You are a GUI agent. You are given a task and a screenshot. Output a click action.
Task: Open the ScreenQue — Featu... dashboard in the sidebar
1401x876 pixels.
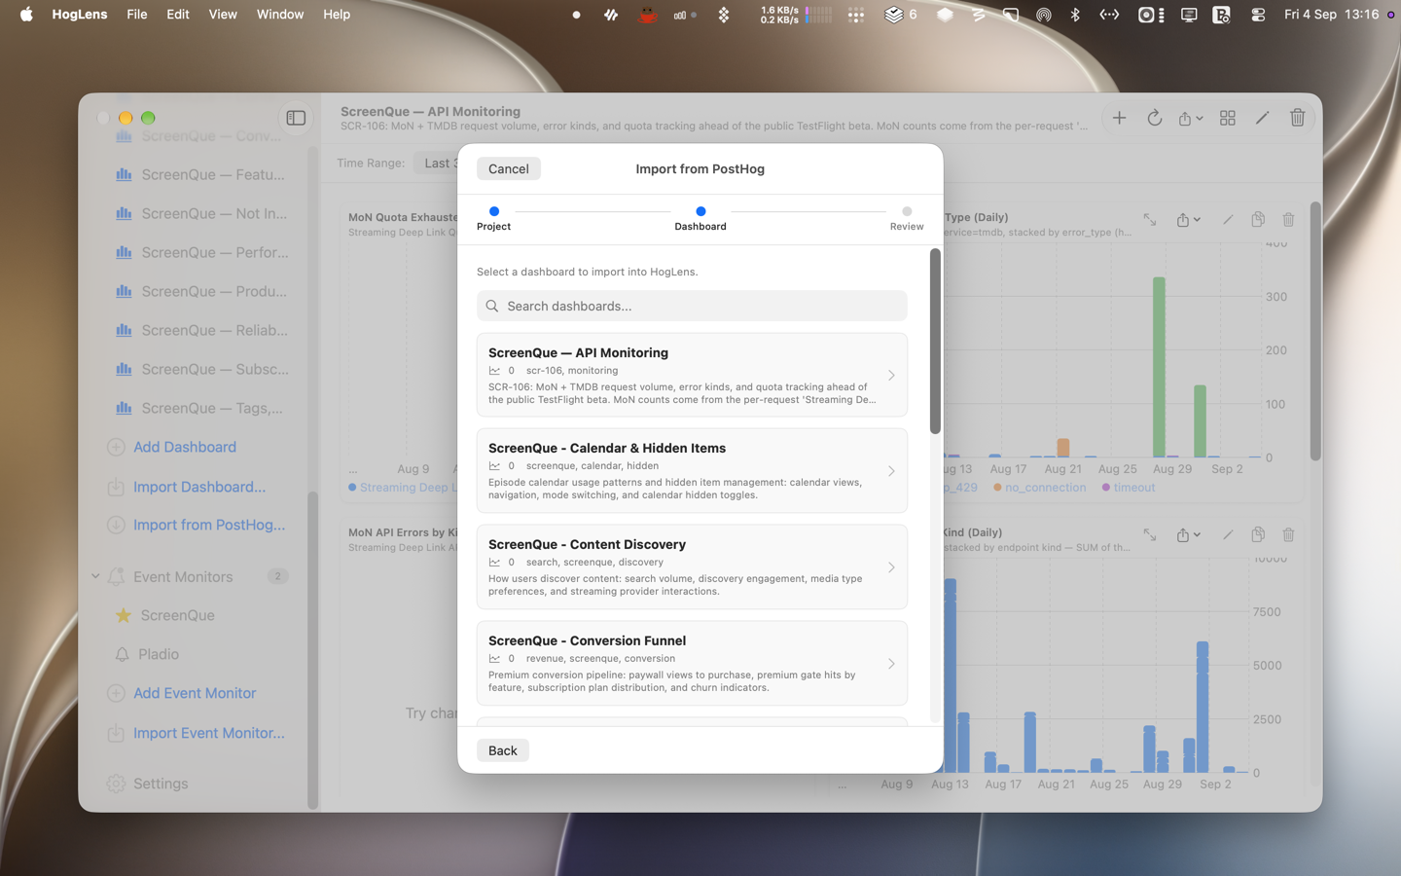click(x=201, y=175)
